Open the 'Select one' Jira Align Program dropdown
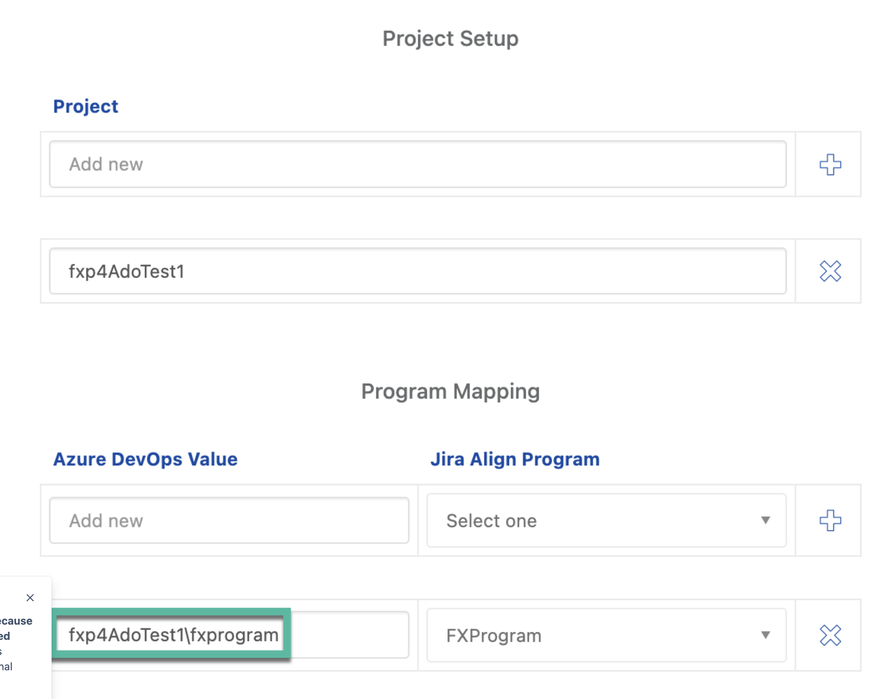This screenshot has height=699, width=886. (x=605, y=520)
